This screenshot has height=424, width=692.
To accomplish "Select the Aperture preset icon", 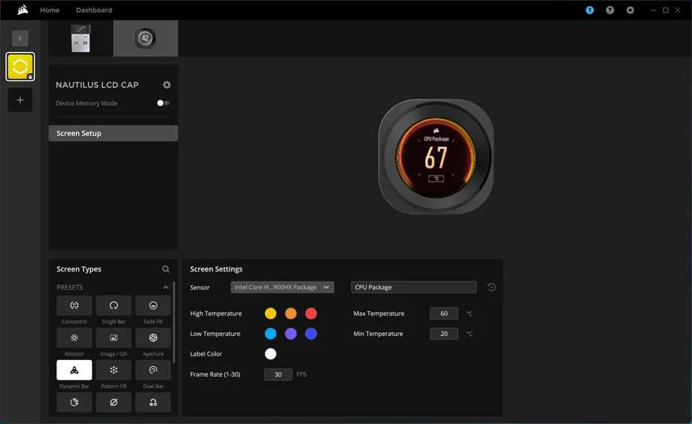I will click(x=153, y=338).
